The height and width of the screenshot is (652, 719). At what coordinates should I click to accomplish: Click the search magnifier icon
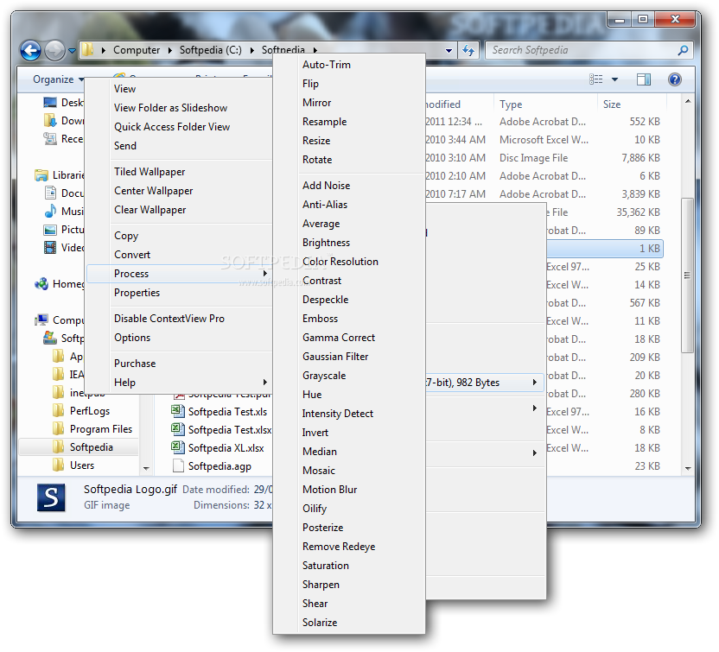tap(683, 50)
